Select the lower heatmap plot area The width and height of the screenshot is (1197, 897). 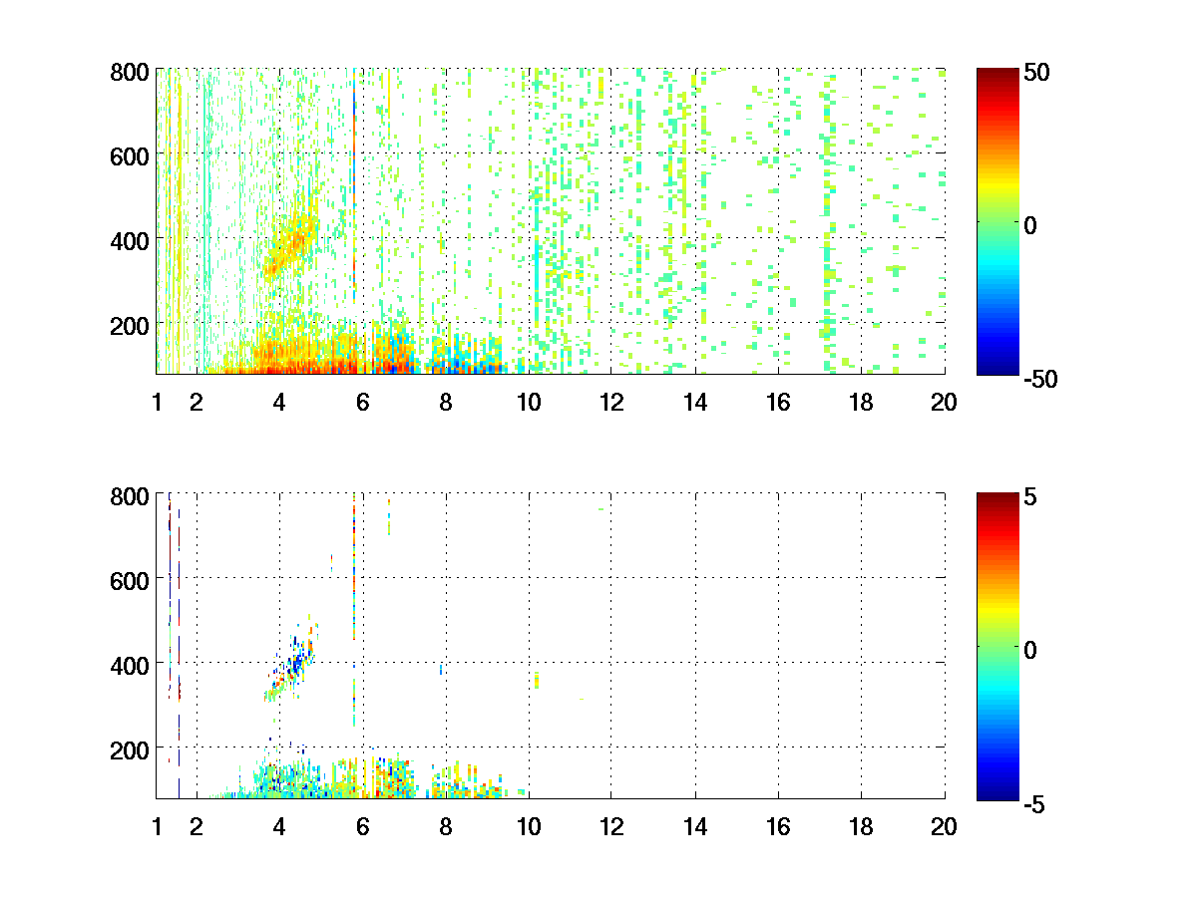click(551, 645)
